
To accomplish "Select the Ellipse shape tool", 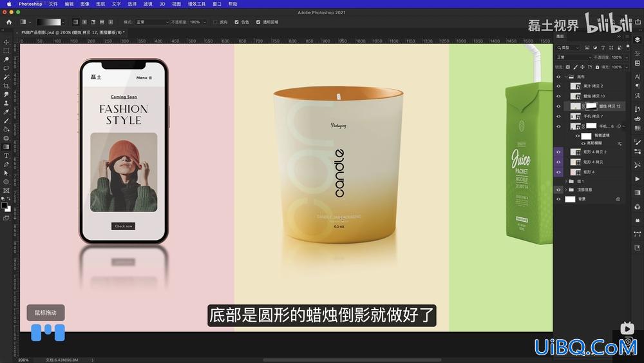I will click(6, 182).
